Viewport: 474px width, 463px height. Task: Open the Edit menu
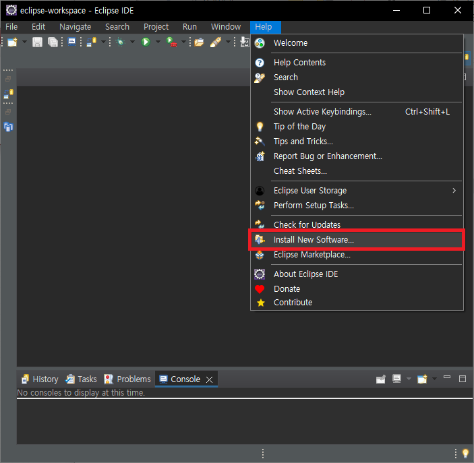pos(38,27)
